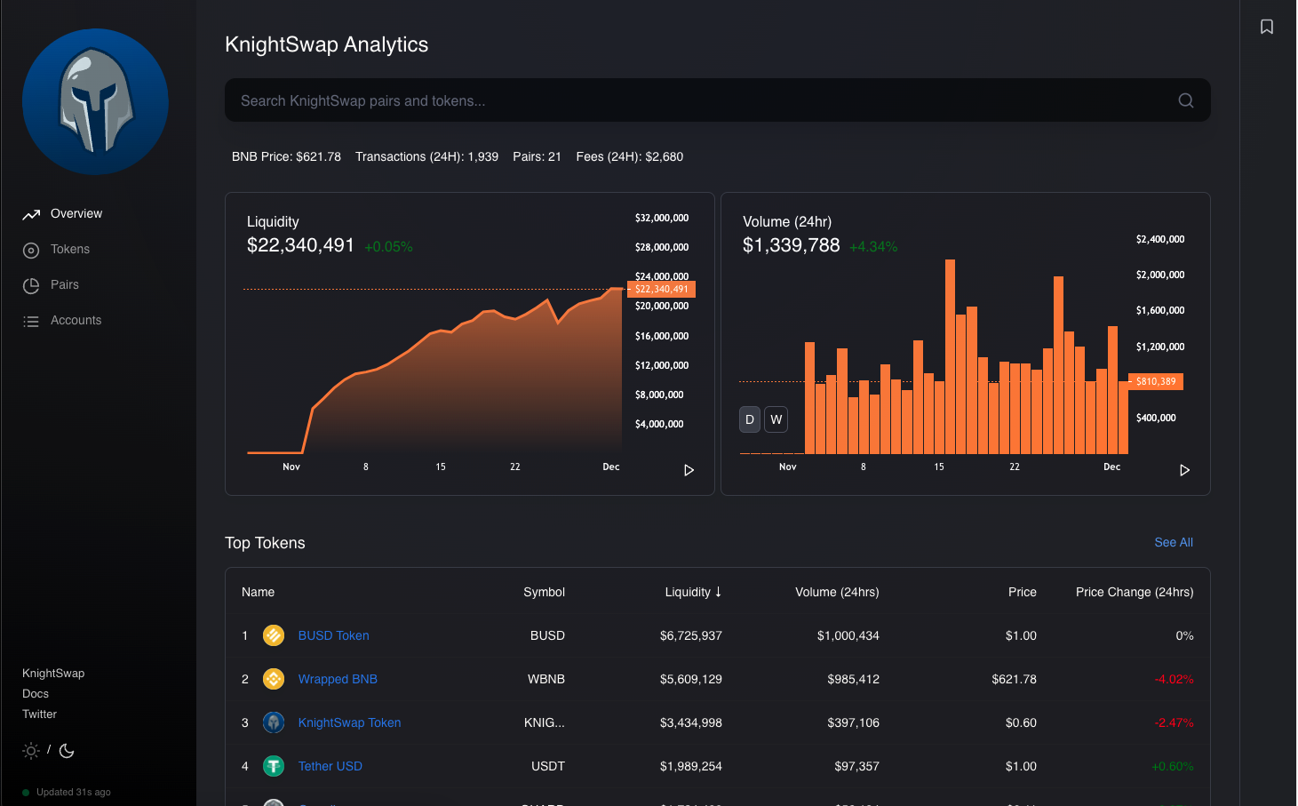Screen dimensions: 1298x806
Task: Play the Liquidity chart animation
Action: (x=689, y=470)
